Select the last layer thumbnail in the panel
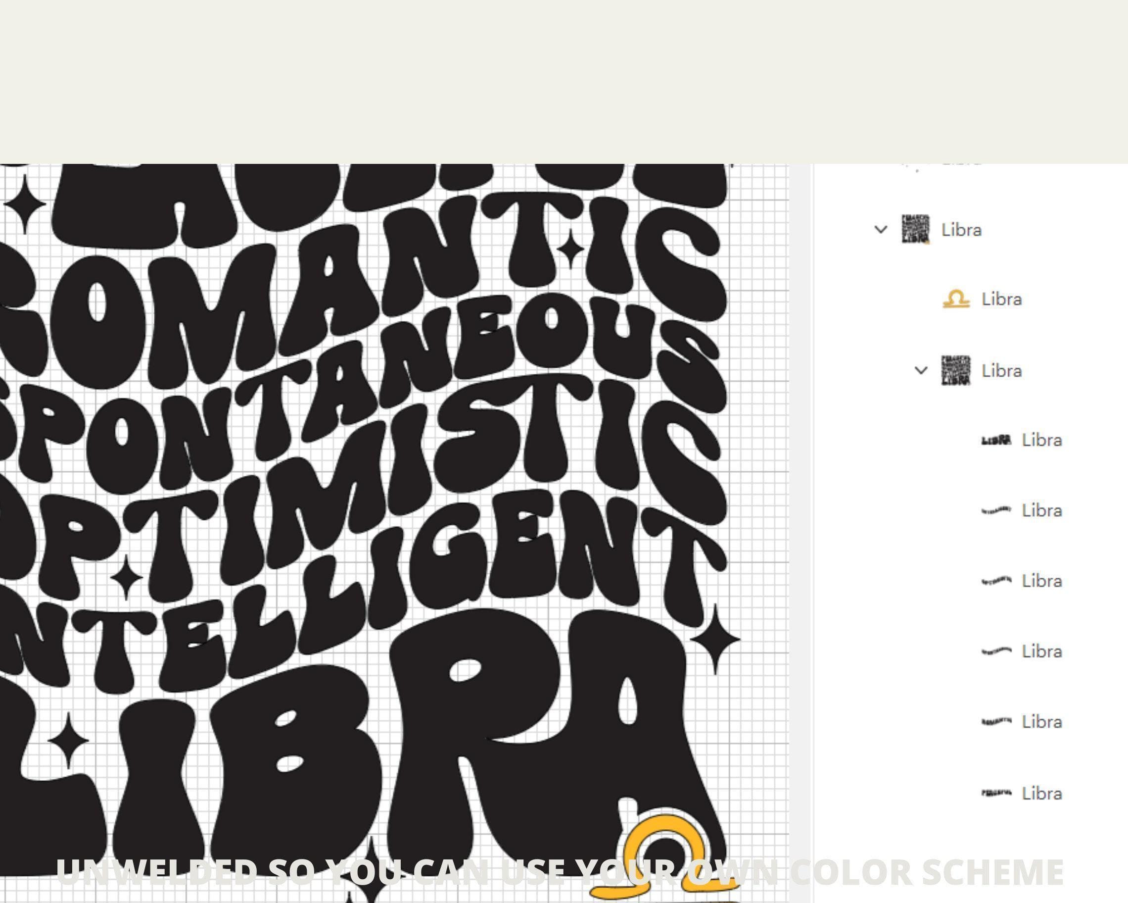Viewport: 1128px width, 903px height. (996, 793)
